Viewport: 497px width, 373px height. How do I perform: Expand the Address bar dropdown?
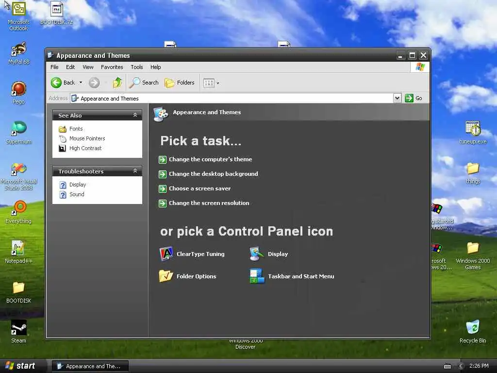tap(397, 98)
